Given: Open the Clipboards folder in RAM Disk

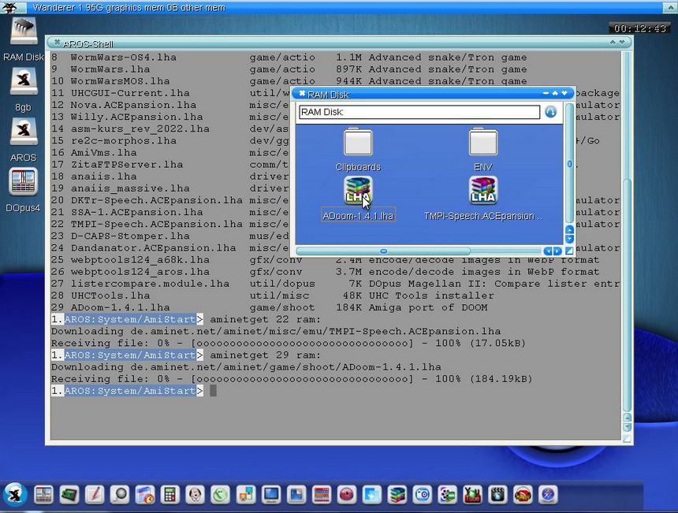Looking at the screenshot, I should [358, 143].
